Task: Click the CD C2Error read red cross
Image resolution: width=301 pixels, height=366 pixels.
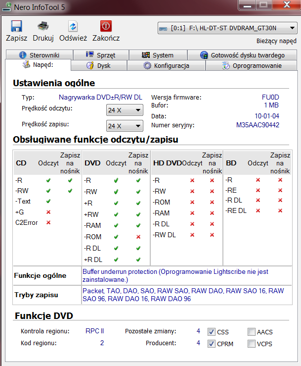Action: [48, 222]
